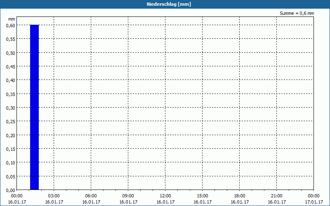Click the 0,35 y-axis value

point(11,94)
